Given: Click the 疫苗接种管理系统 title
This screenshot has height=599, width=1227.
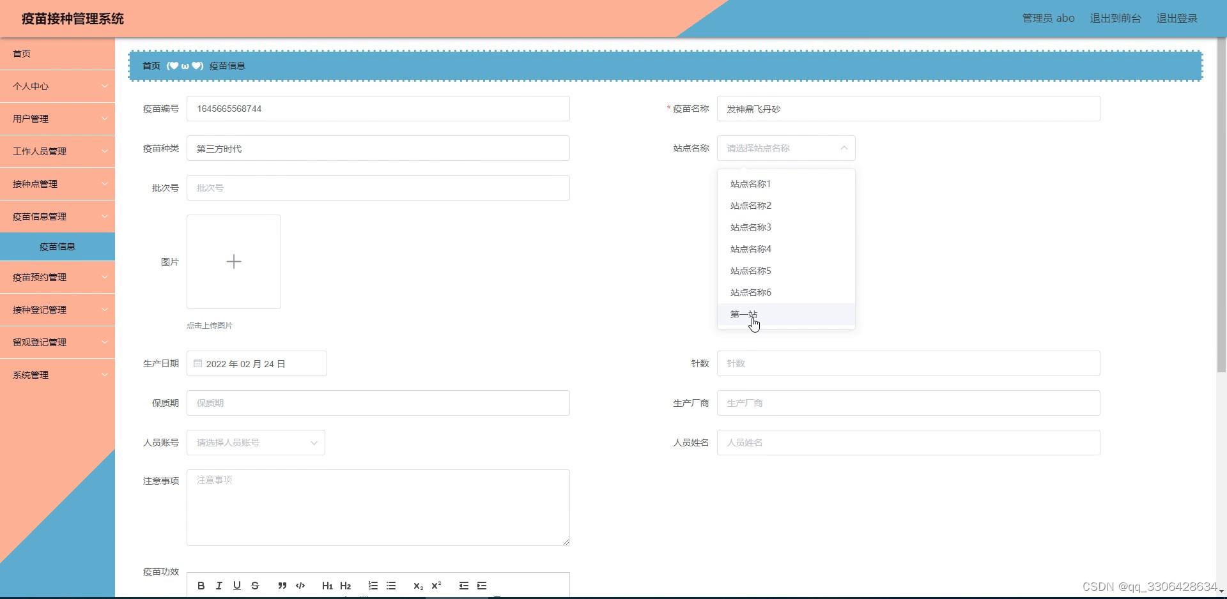Looking at the screenshot, I should point(73,19).
